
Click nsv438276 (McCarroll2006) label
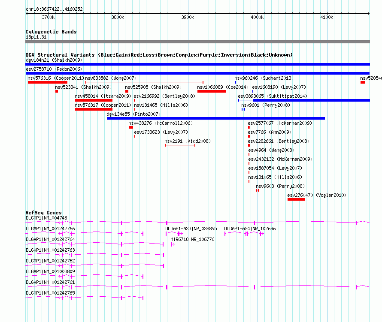coord(161,123)
